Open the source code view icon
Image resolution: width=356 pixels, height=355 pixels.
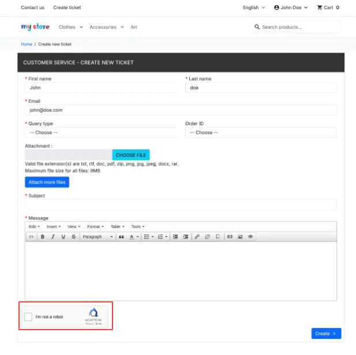[31, 237]
